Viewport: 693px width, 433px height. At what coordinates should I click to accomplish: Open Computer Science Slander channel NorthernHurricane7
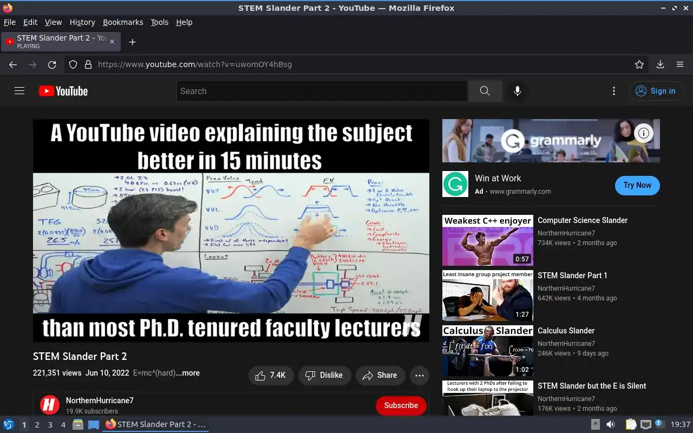566,233
